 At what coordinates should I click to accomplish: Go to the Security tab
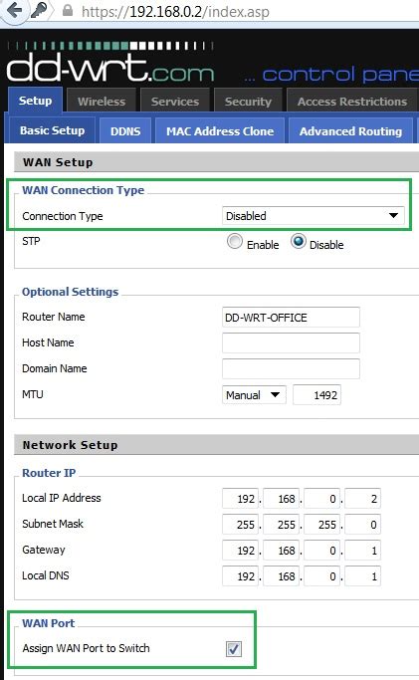248,101
